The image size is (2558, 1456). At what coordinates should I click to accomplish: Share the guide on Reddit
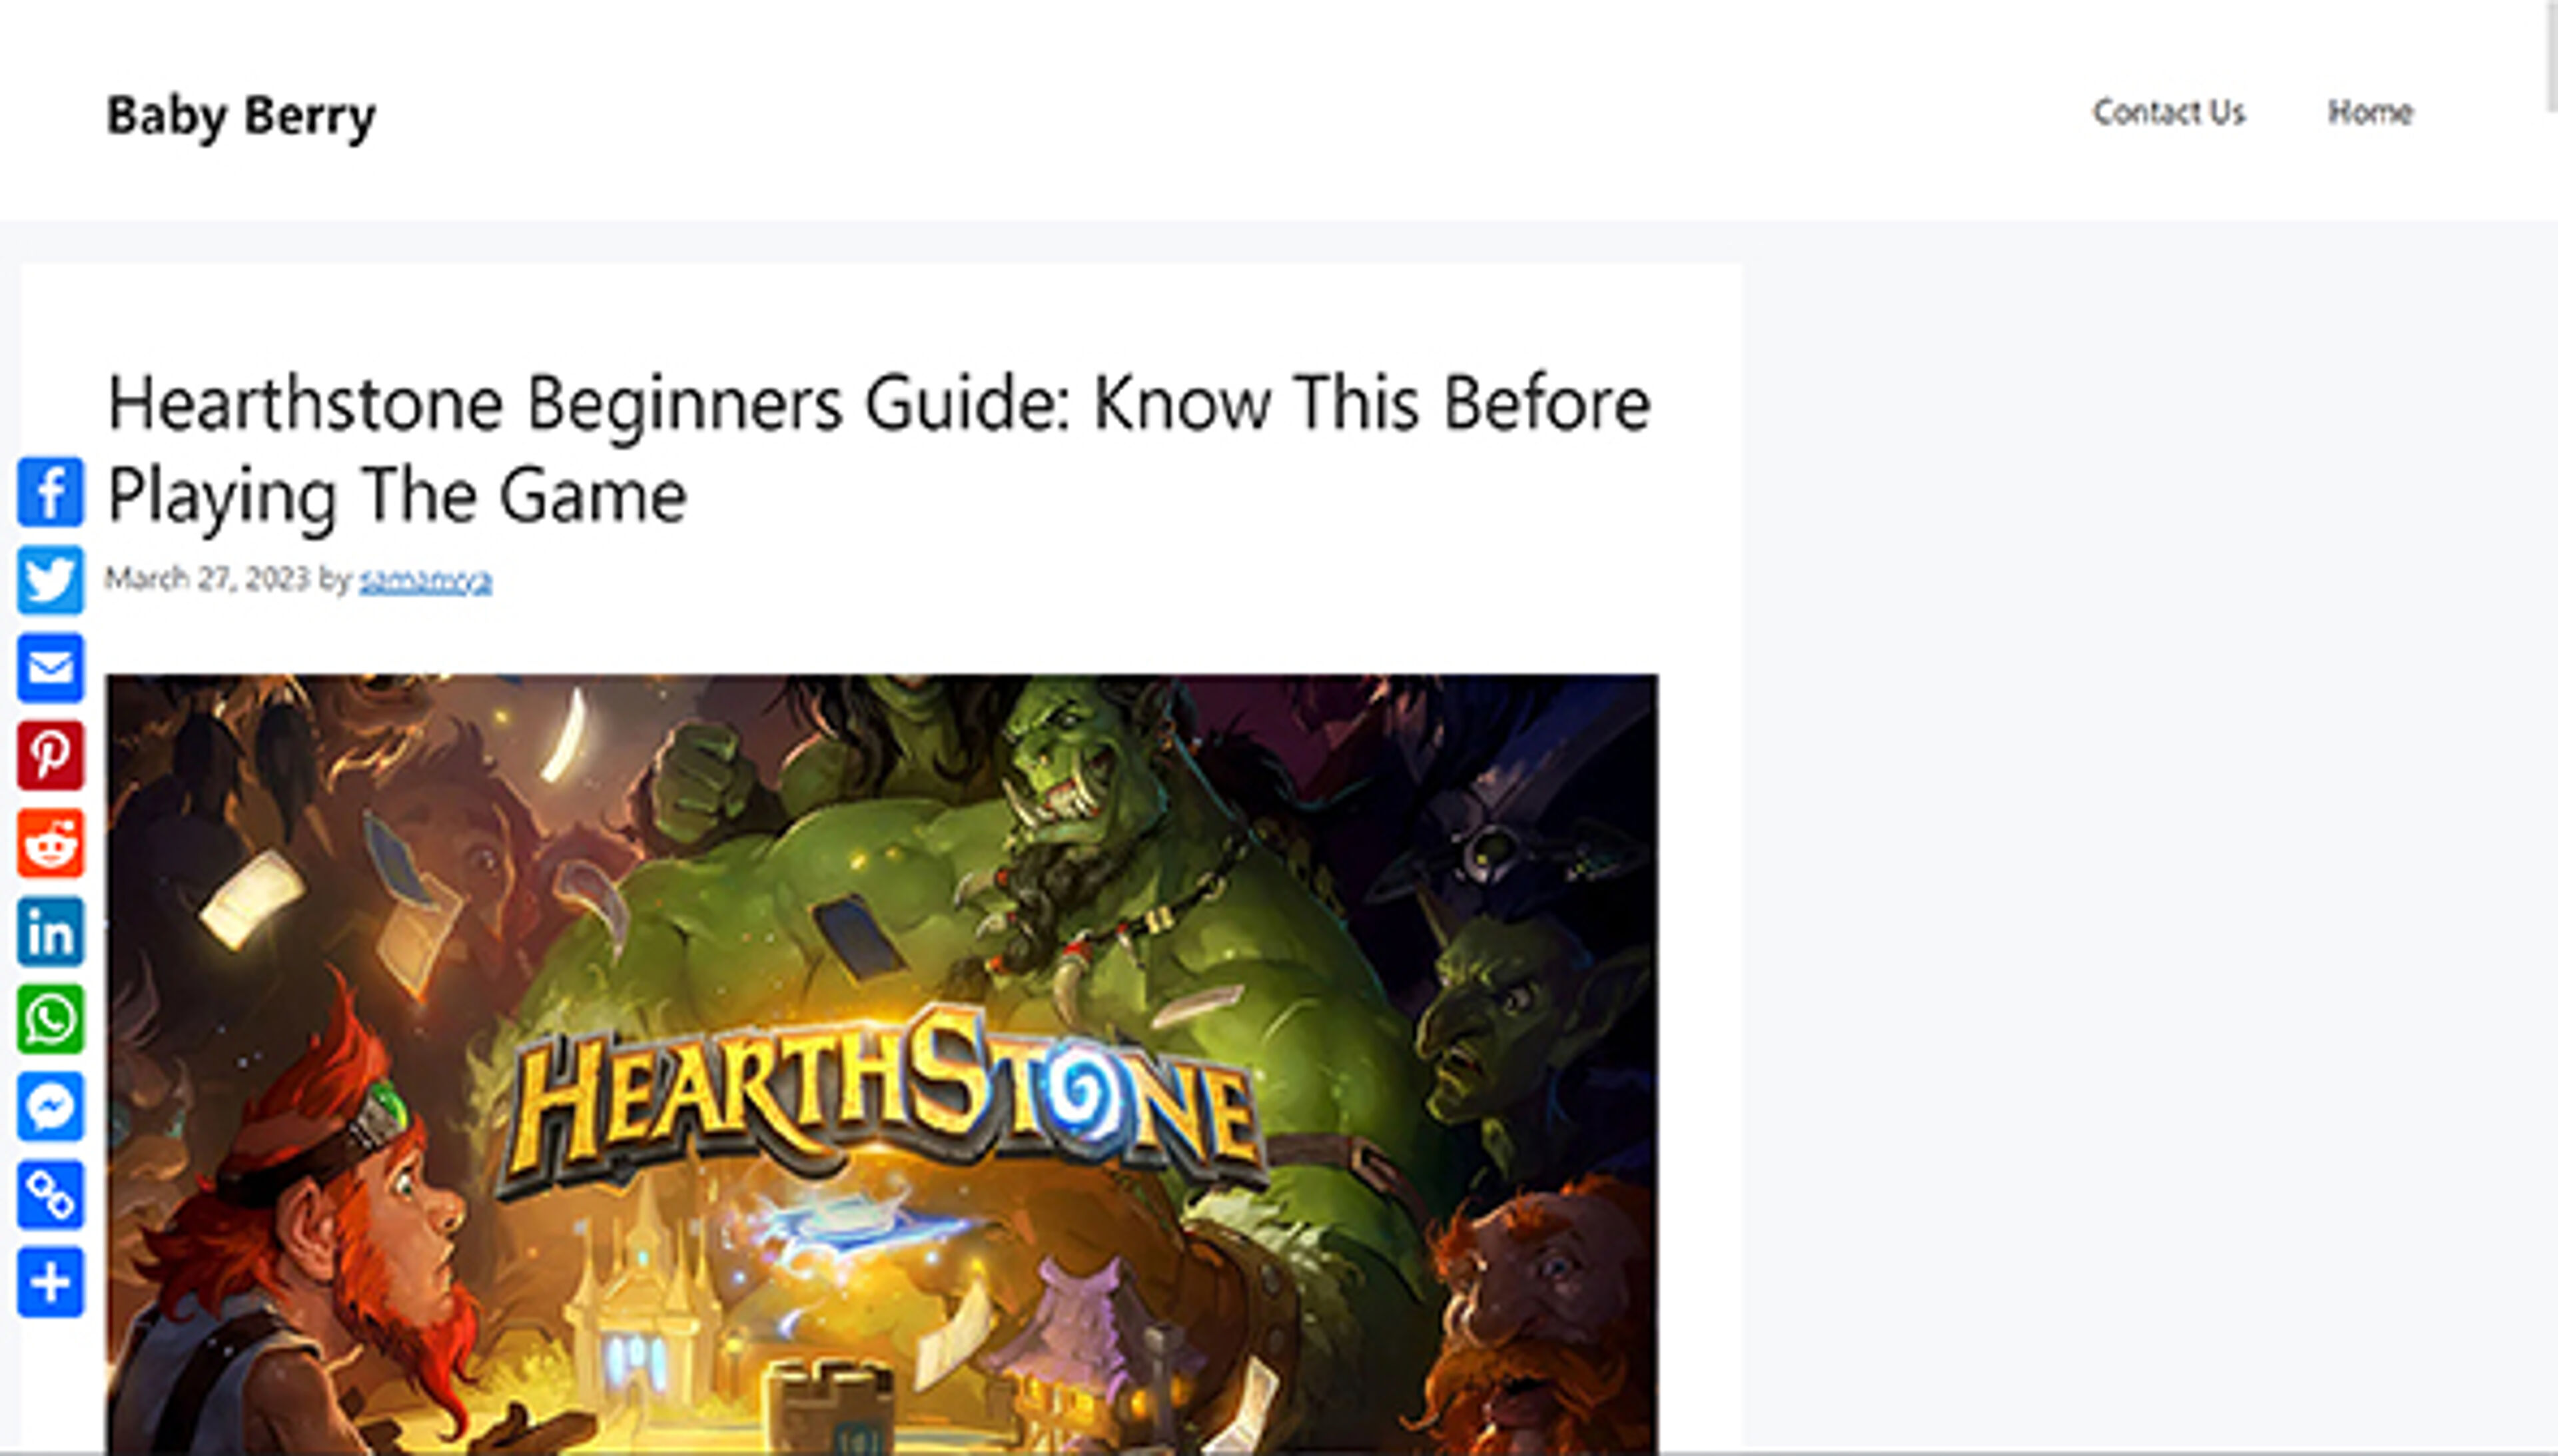[50, 843]
